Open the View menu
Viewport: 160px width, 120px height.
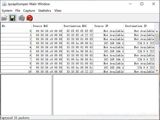coord(58,11)
